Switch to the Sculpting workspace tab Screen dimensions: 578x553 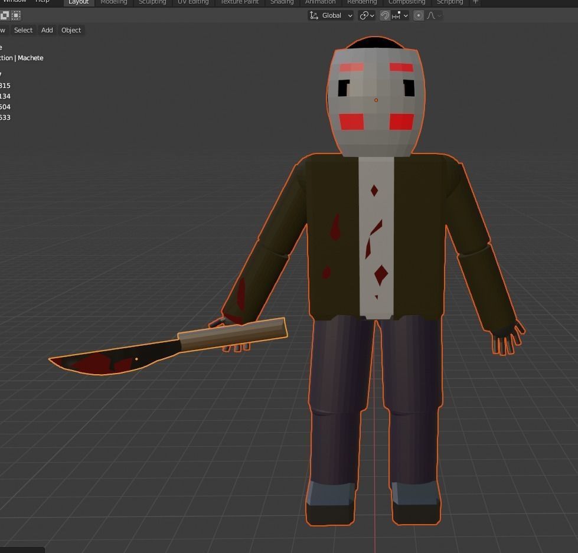(x=152, y=2)
